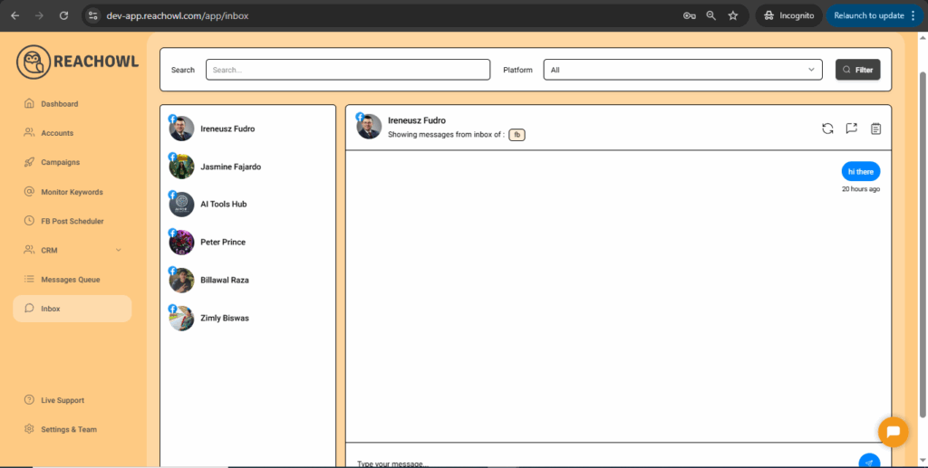Select the Inbox menu item
Screen dimensions: 928x468
(72, 309)
